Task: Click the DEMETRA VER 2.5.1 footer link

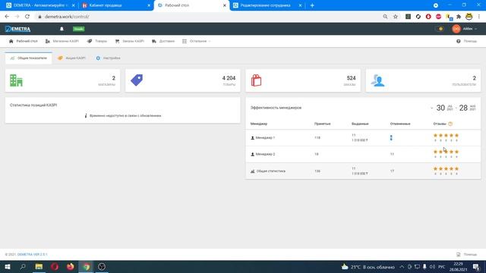Action: coord(32,255)
